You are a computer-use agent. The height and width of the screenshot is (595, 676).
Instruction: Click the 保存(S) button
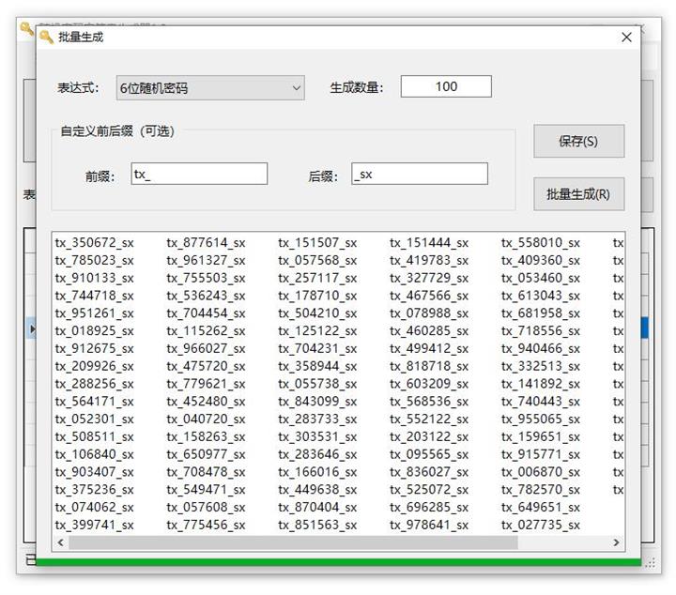pos(578,142)
